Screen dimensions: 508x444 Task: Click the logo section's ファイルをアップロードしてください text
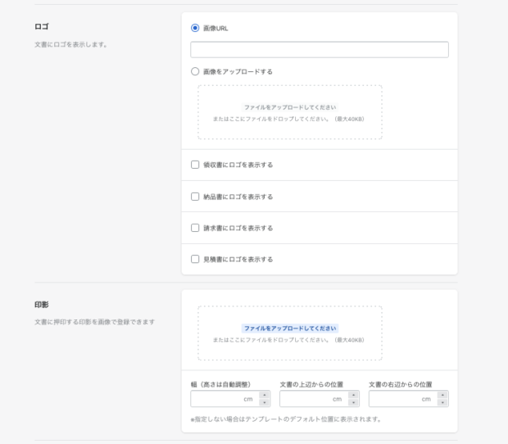point(289,107)
